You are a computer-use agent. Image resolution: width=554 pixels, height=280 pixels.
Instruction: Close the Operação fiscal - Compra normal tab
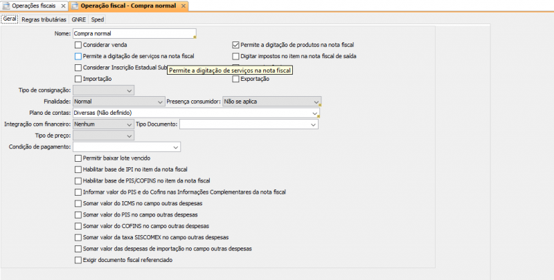(x=183, y=6)
